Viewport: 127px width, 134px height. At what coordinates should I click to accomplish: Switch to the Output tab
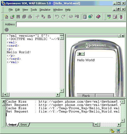(x=12, y=125)
